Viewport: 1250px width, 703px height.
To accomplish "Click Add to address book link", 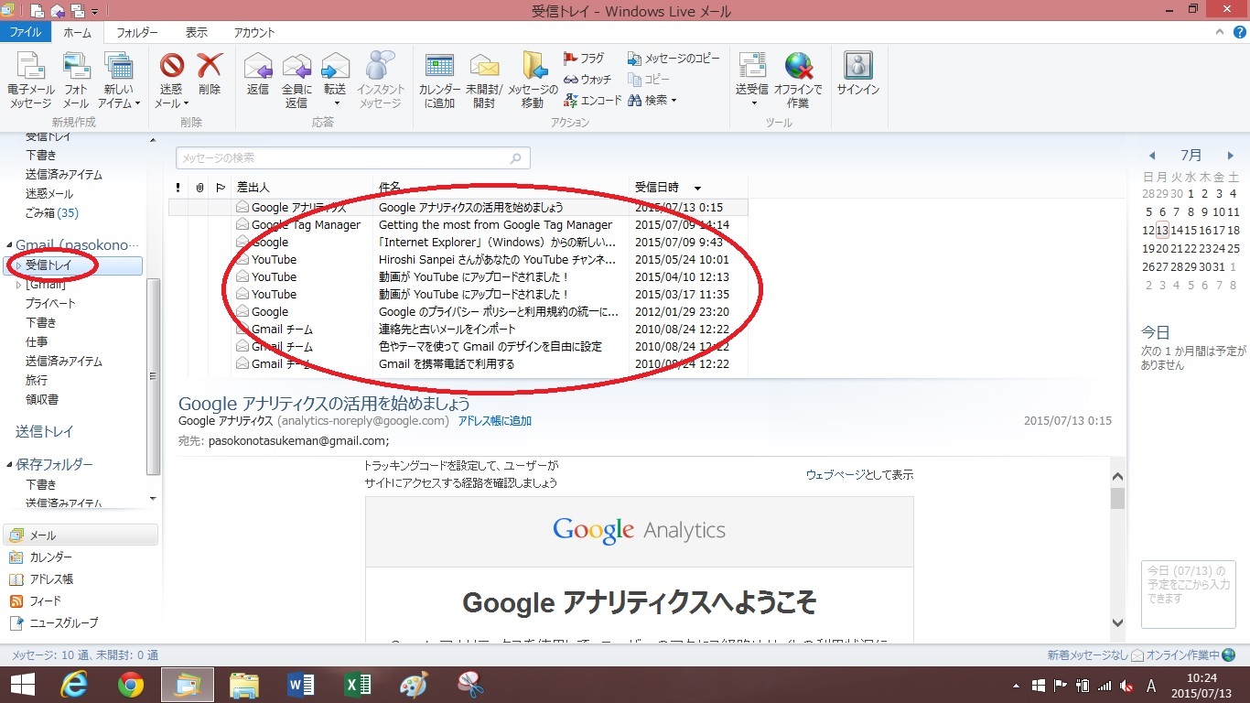I will coord(494,421).
